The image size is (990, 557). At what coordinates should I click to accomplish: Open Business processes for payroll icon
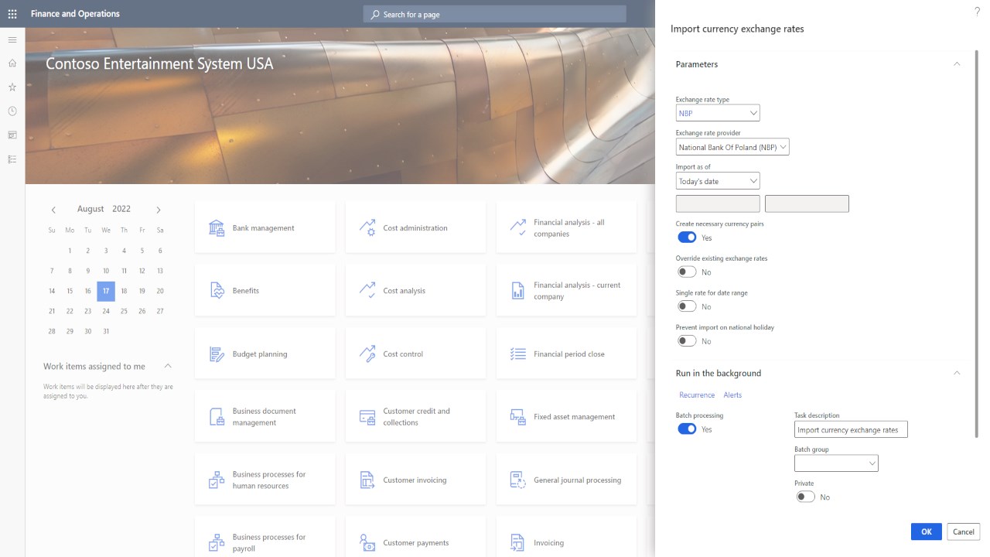point(217,542)
